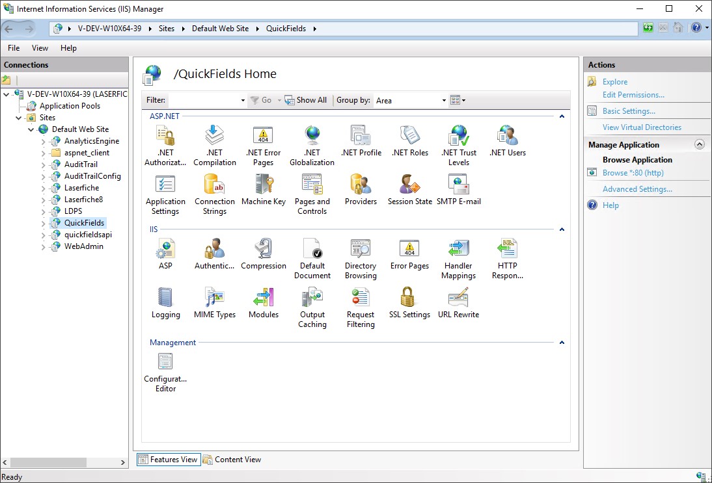Open .NET Error Pages feature
This screenshot has height=483, width=712.
point(264,146)
